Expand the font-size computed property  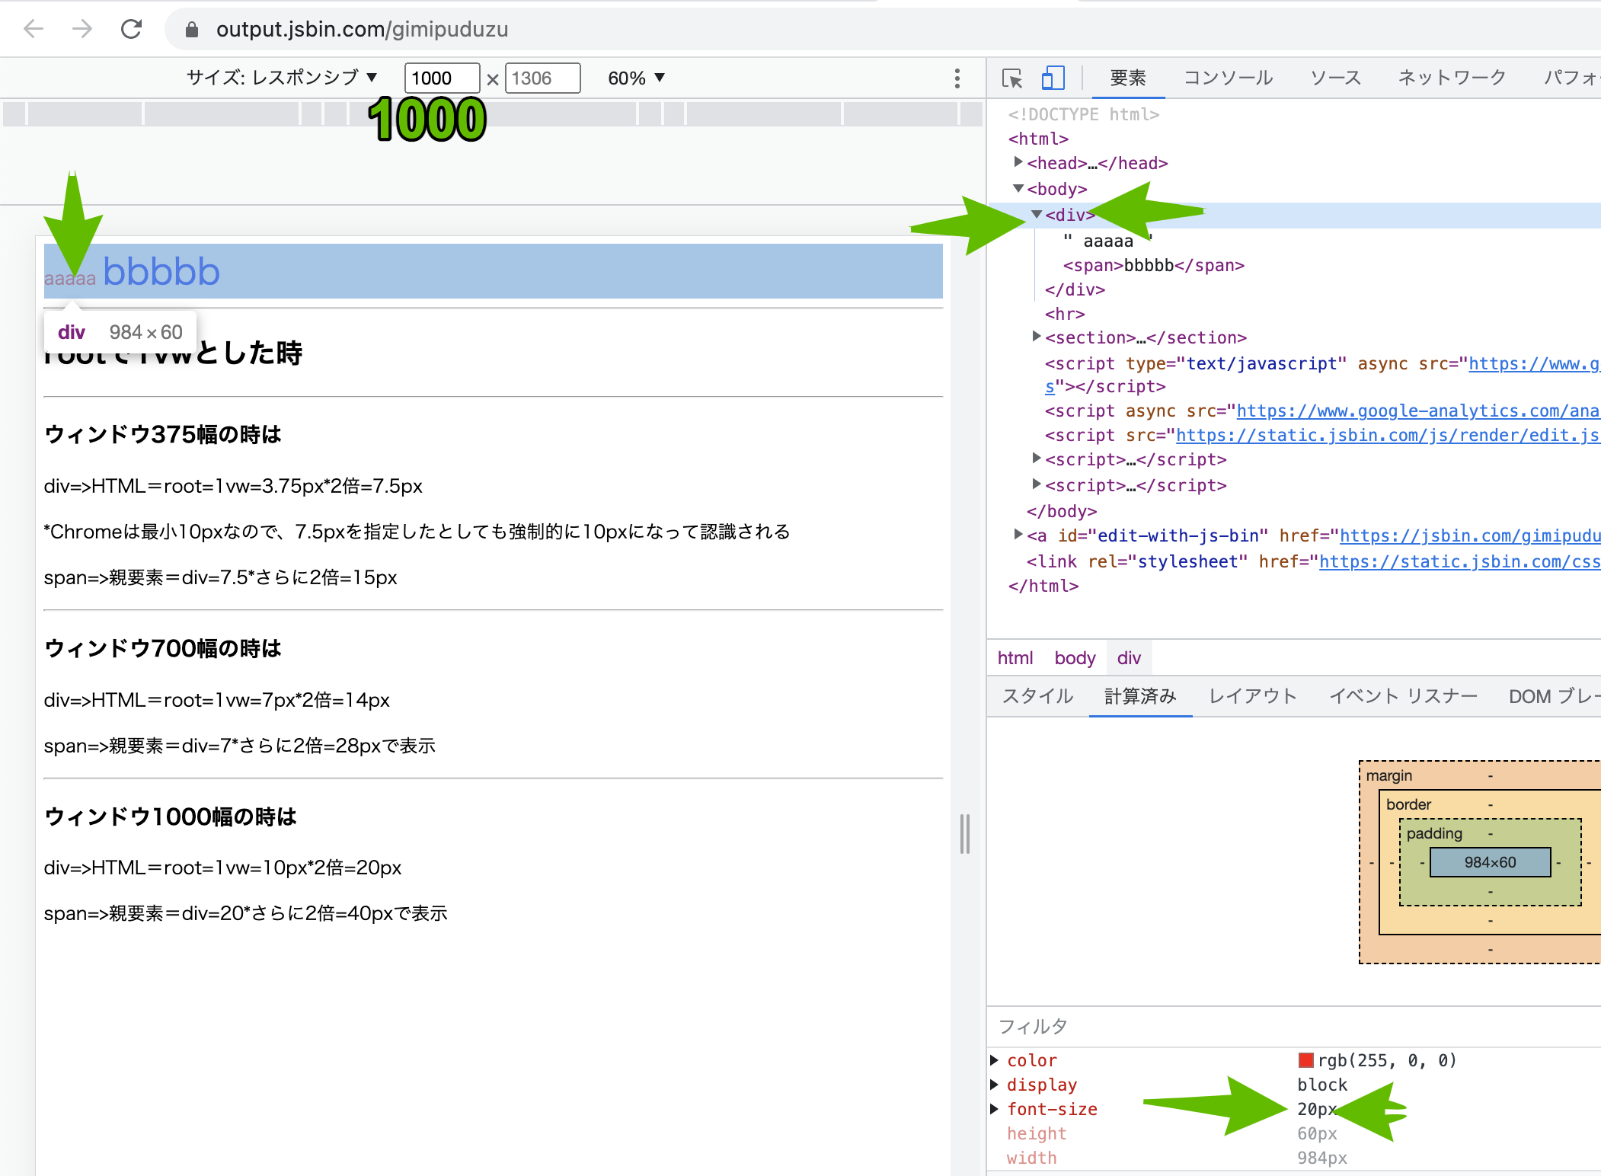[995, 1109]
